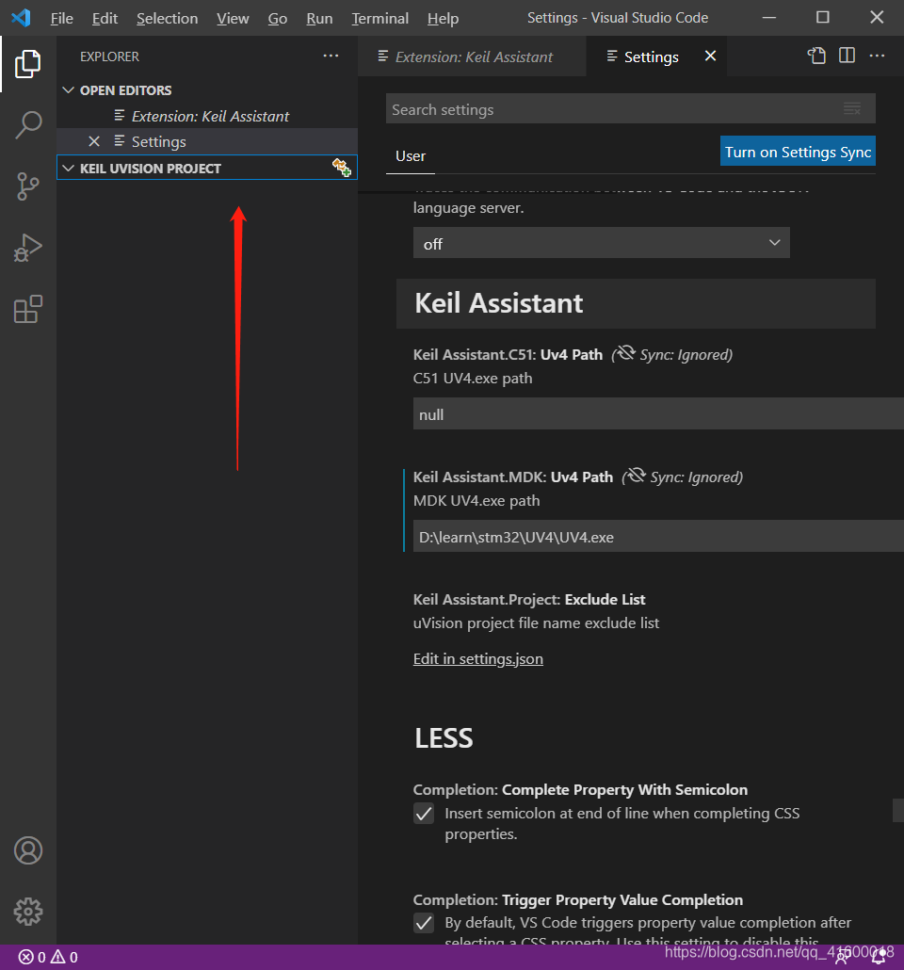Click Open Settings (JSON) icon

tap(816, 56)
